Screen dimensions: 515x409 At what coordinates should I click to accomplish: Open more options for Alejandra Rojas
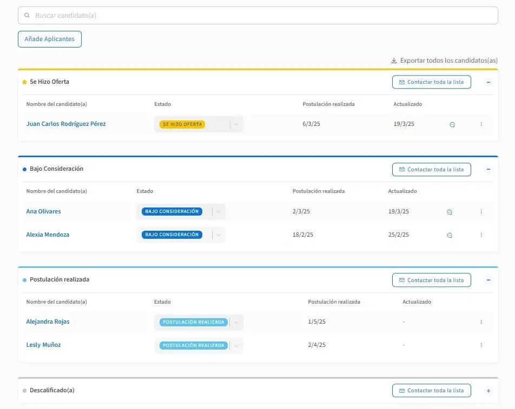pyautogui.click(x=481, y=322)
